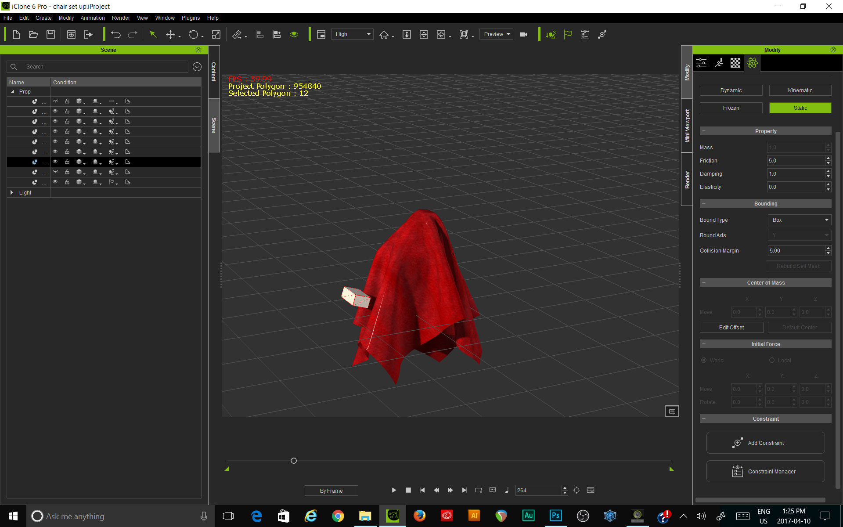Open the Constraint Manager toolbar icon
Viewport: 843px width, 527px height.
pyautogui.click(x=585, y=34)
